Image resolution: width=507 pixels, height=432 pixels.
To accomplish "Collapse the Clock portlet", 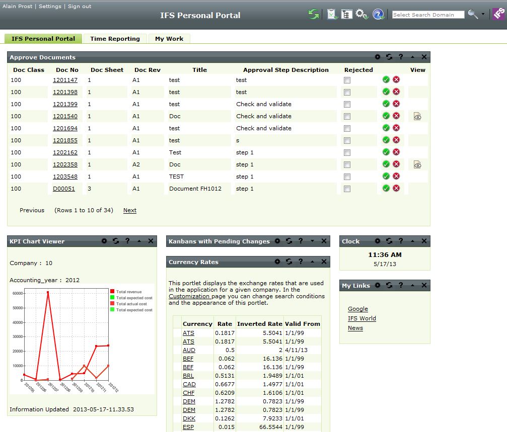I will (412, 241).
